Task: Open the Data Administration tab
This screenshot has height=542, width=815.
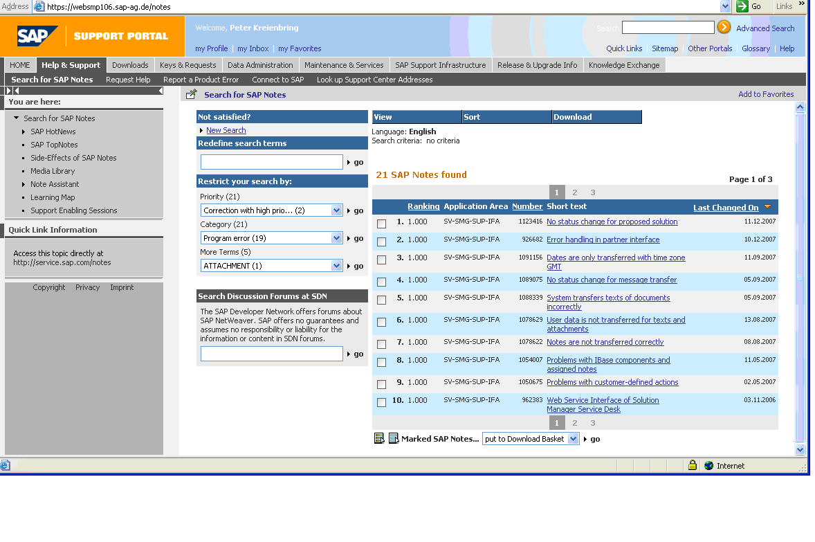Action: (x=260, y=65)
